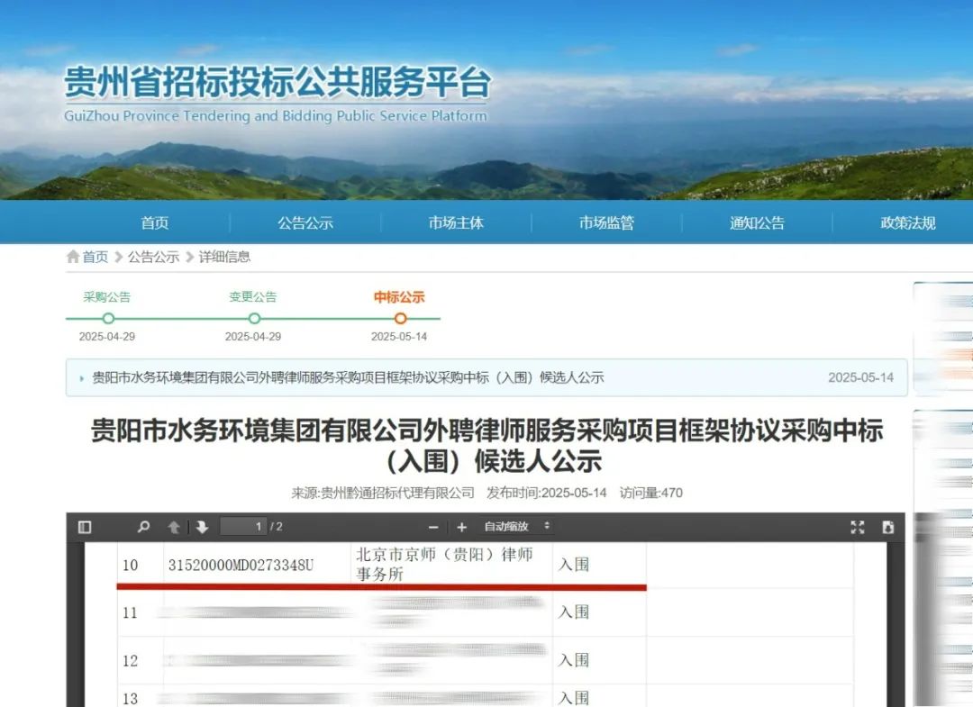This screenshot has height=707, width=973.
Task: Click the 贵阳市水务环境集团 page headline
Action: pyautogui.click(x=487, y=446)
